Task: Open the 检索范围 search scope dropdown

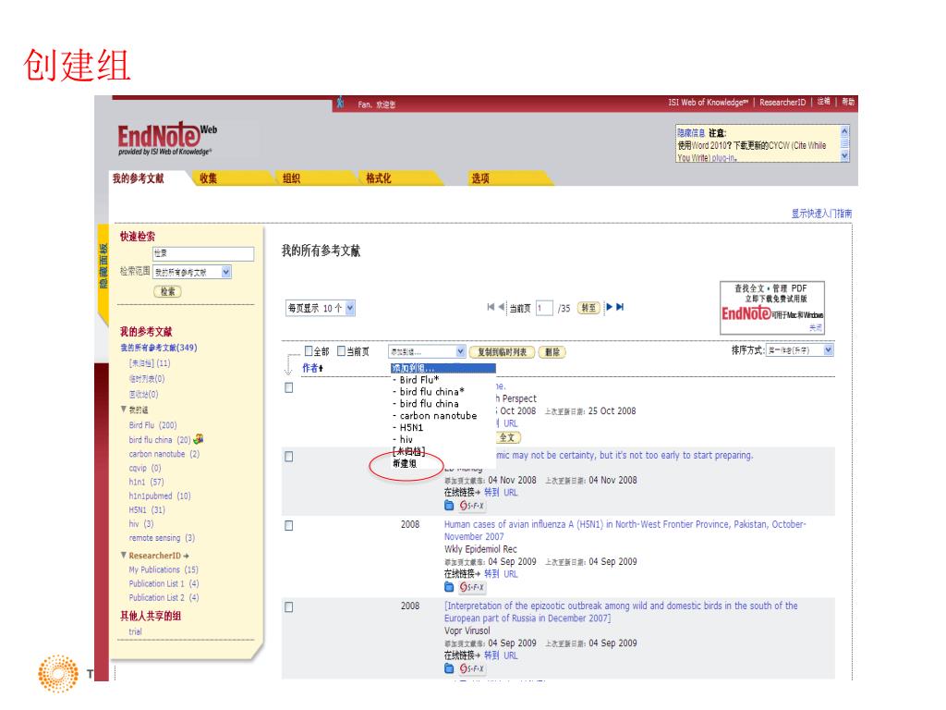Action: (x=192, y=273)
